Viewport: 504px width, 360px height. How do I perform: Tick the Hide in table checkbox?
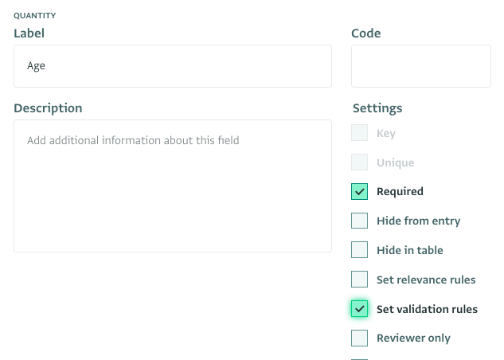pos(359,250)
